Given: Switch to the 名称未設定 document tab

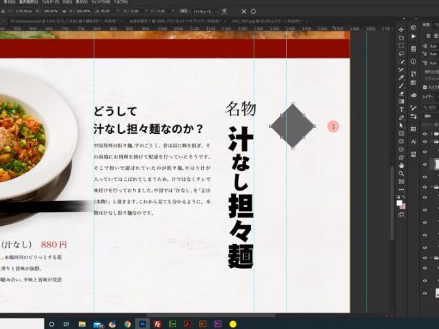Looking at the screenshot, I should [175, 21].
